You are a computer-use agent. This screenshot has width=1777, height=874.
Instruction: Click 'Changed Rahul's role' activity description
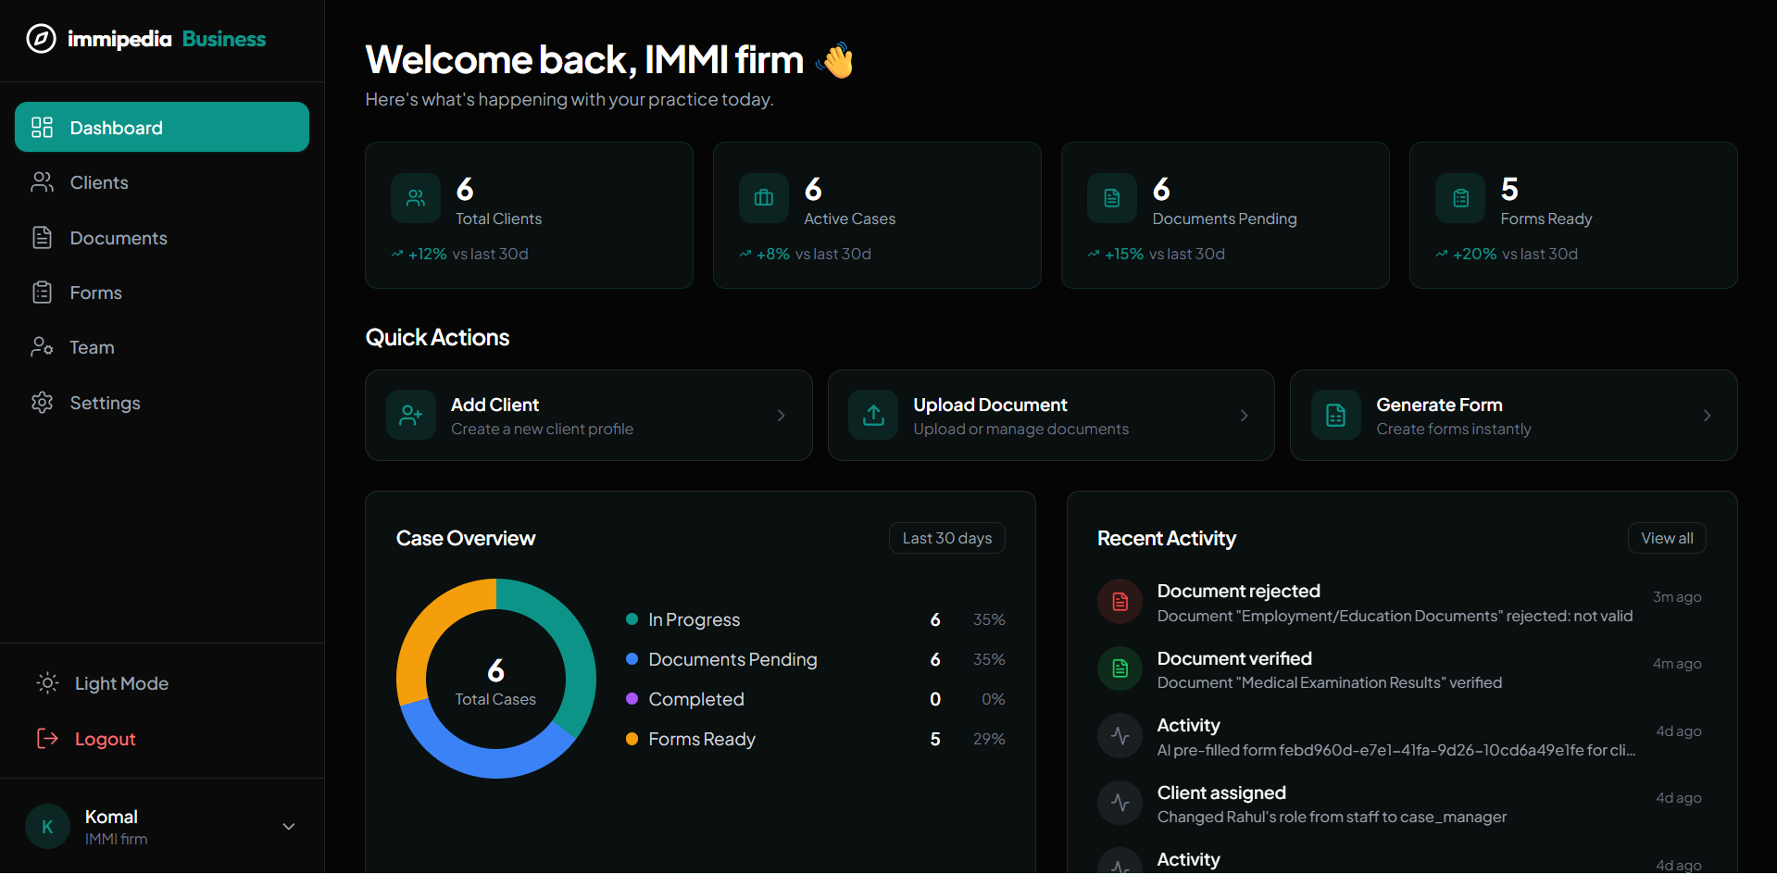pyautogui.click(x=1332, y=817)
